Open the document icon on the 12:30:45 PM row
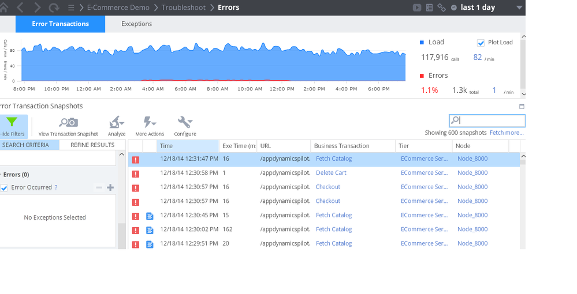 150,216
